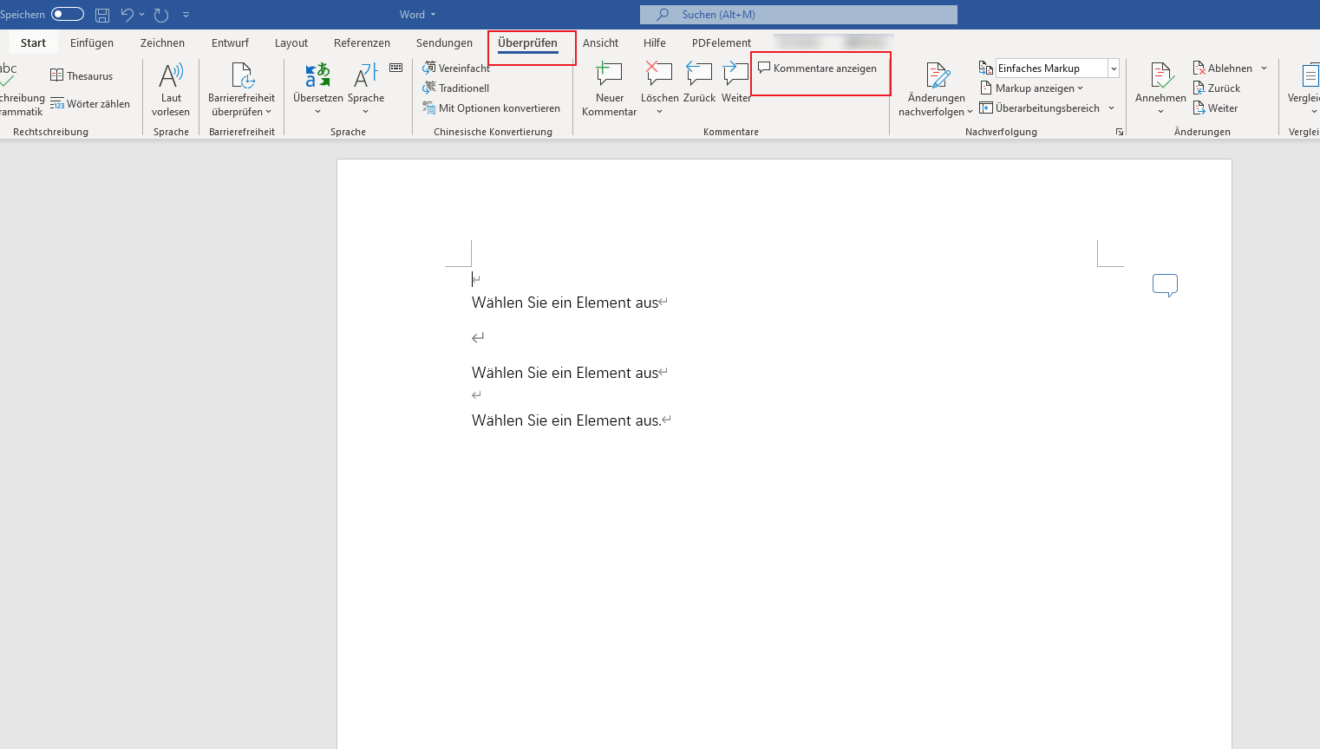
Task: Click Weiter in the Änderungen group
Action: (1215, 107)
